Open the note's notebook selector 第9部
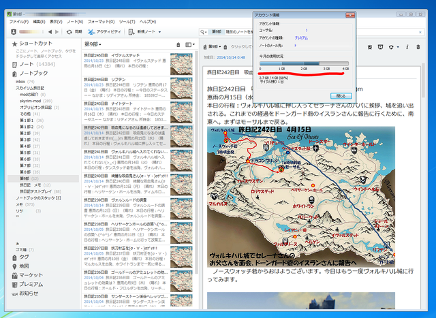 212,47
